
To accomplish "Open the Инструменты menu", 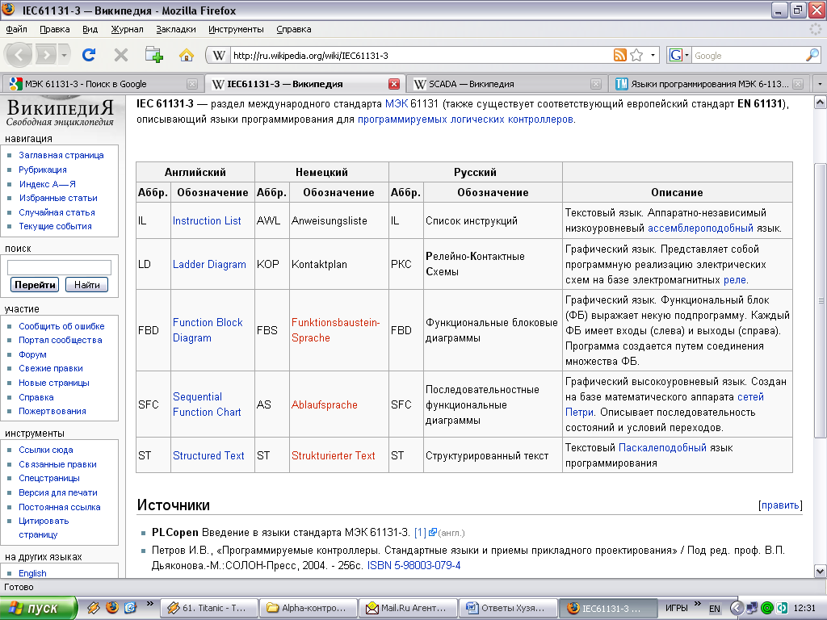I will click(x=236, y=29).
